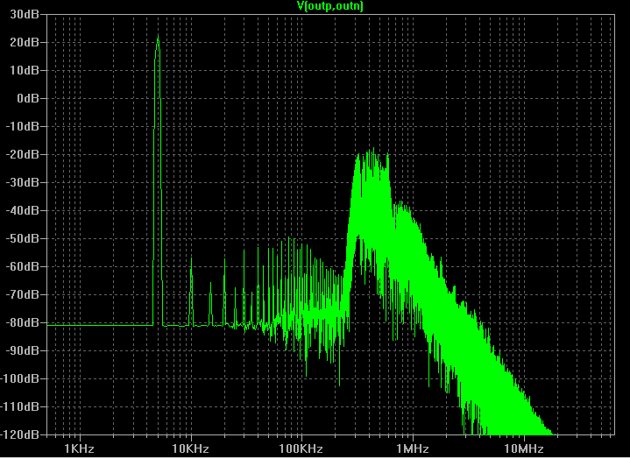This screenshot has width=630, height=459.
Task: Click the -100dB axis label
Action: pos(19,378)
